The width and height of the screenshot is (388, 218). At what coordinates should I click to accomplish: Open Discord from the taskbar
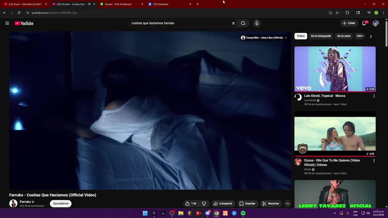pyautogui.click(x=208, y=213)
